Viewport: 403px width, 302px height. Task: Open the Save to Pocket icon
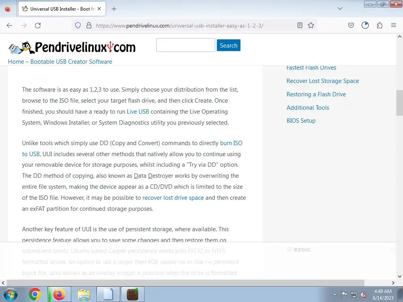click(351, 25)
